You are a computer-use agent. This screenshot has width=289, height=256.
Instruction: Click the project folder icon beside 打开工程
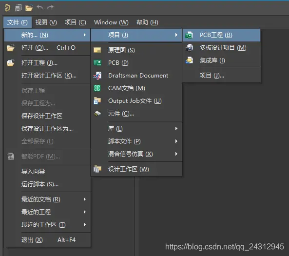11,63
